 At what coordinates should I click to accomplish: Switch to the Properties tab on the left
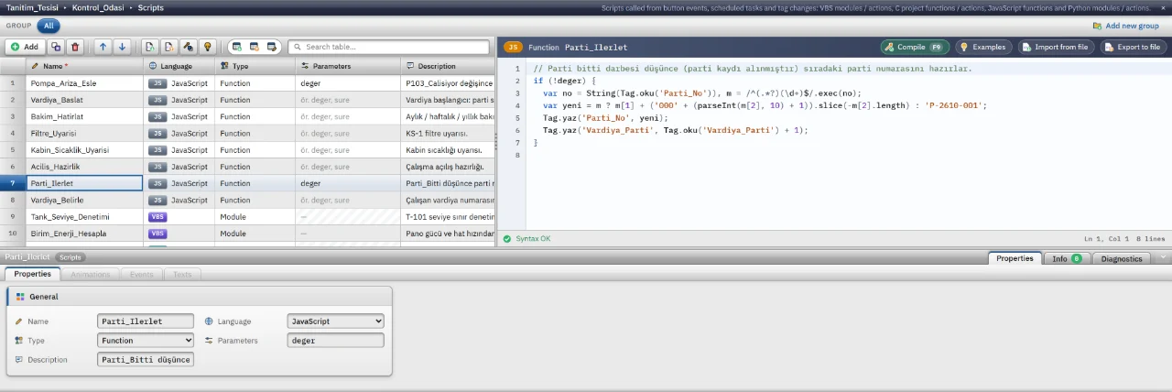tap(32, 274)
